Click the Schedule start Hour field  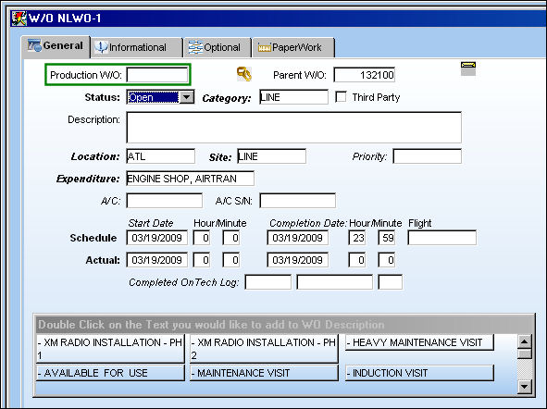click(202, 238)
